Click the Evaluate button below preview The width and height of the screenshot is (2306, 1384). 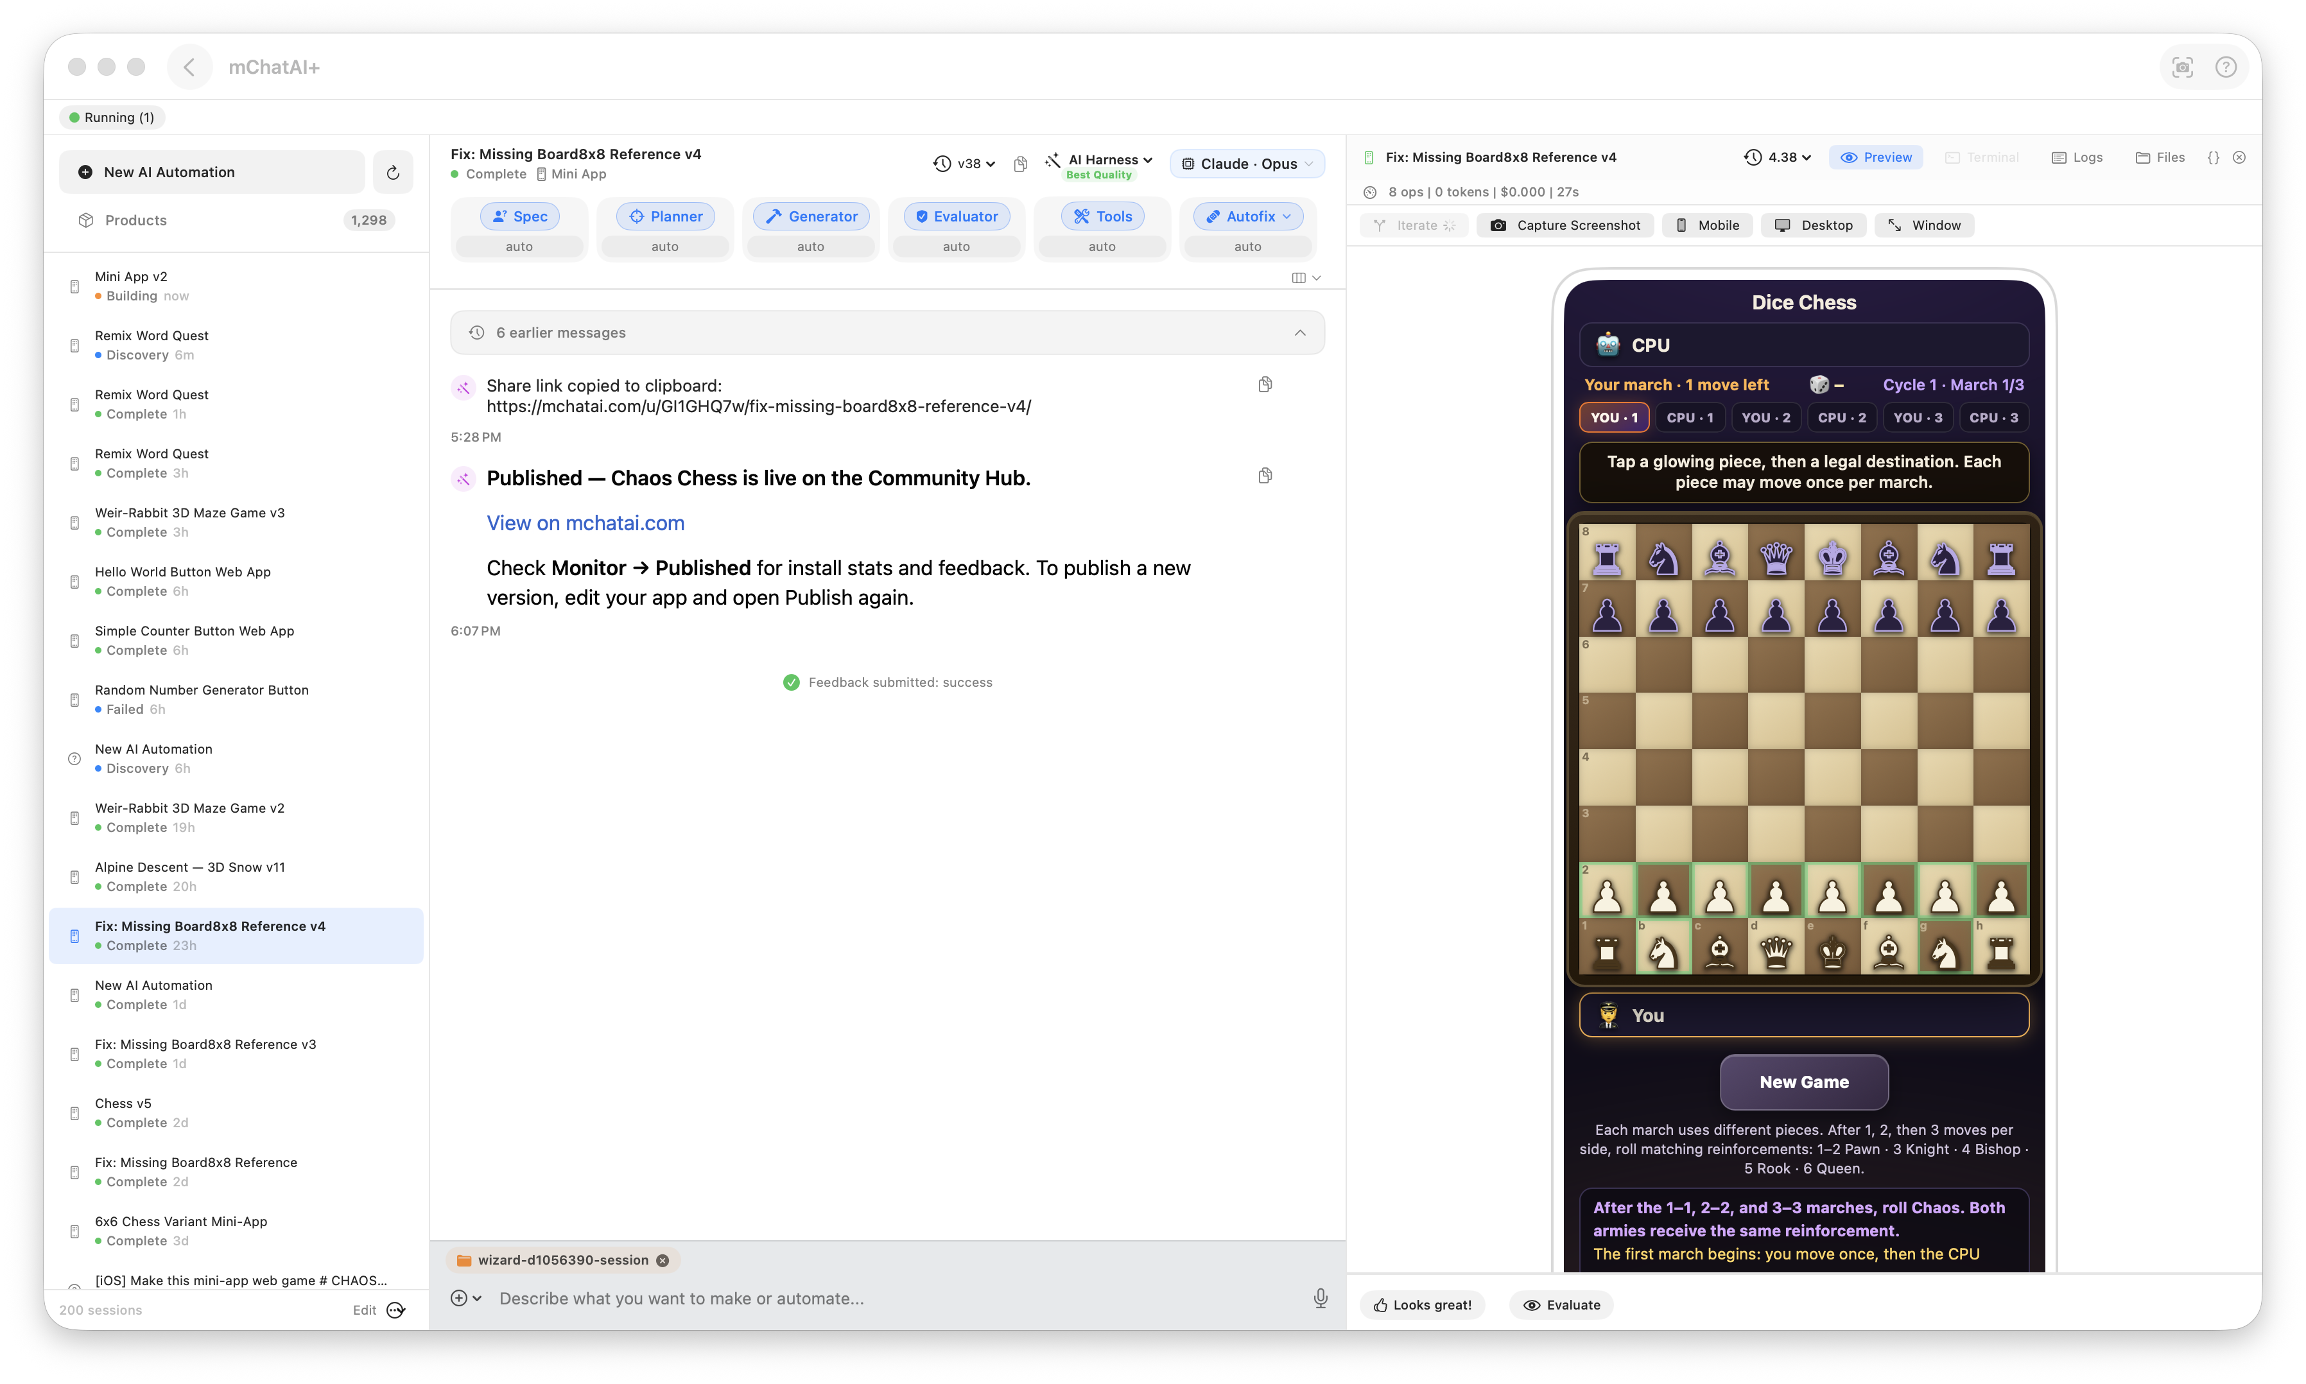coord(1562,1305)
